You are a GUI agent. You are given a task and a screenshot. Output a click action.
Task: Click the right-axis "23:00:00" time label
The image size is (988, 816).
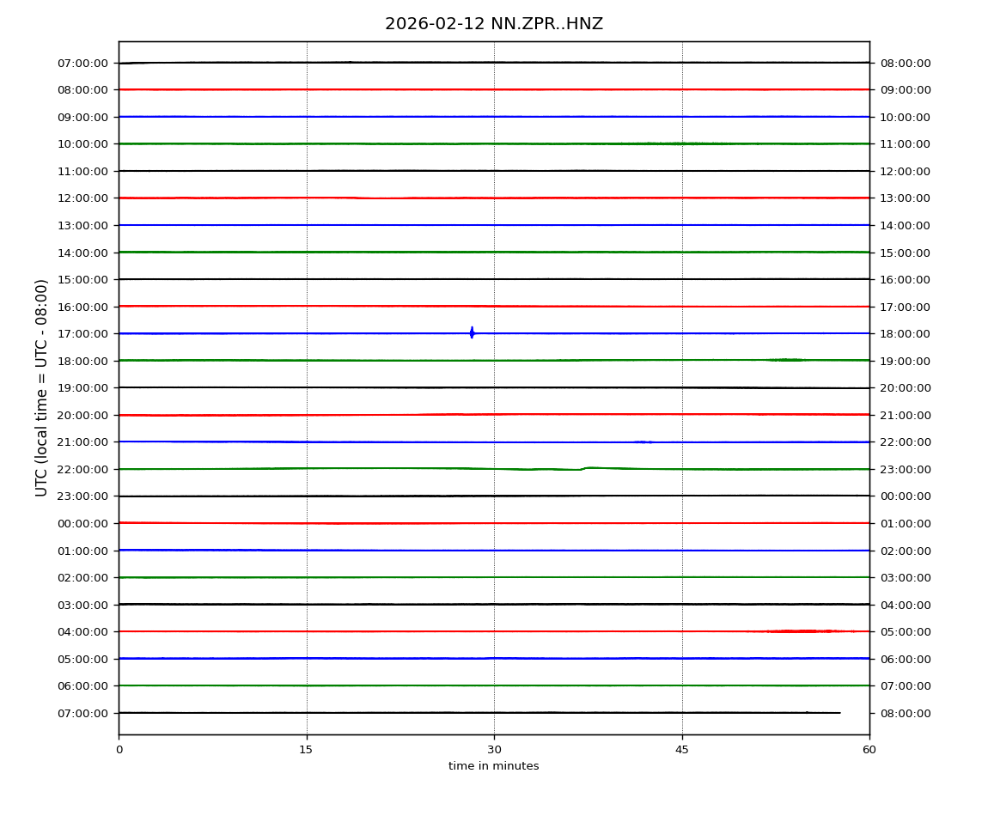click(905, 469)
